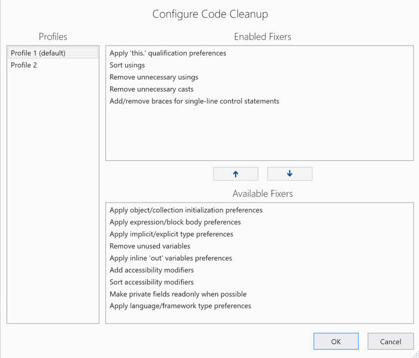Select 'Apply language/framework type preferences' fixer

[x=180, y=306]
